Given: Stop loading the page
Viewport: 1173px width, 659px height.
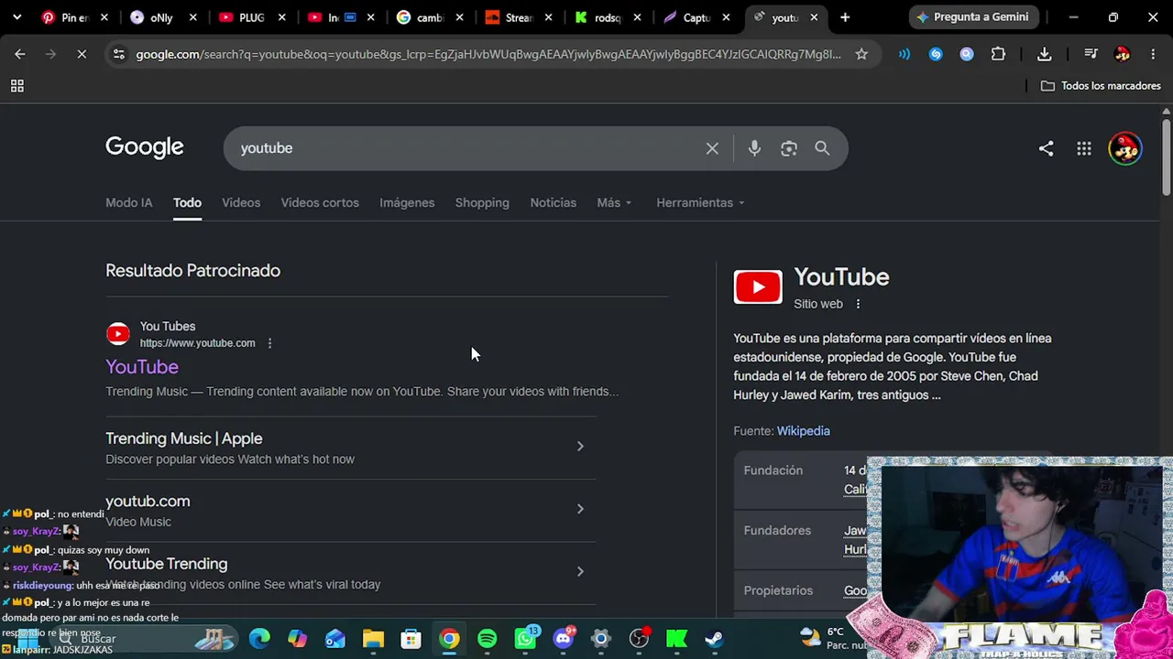Looking at the screenshot, I should pos(82,54).
